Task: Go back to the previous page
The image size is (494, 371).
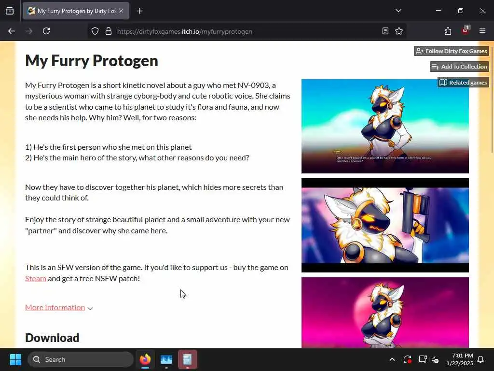Action: tap(12, 31)
